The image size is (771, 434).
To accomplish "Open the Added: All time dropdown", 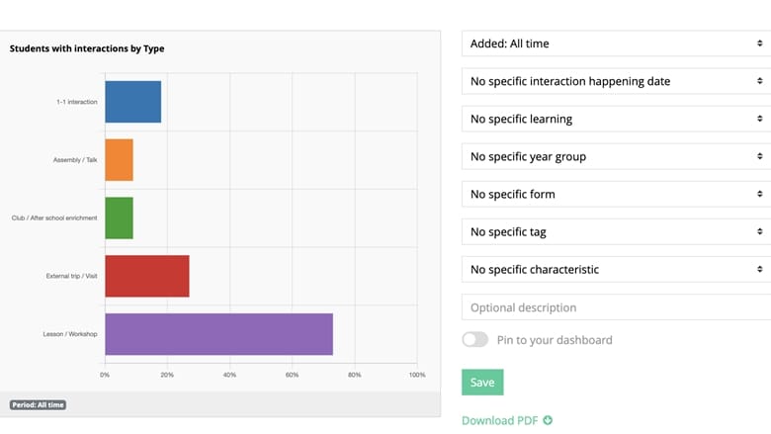I will coord(615,43).
